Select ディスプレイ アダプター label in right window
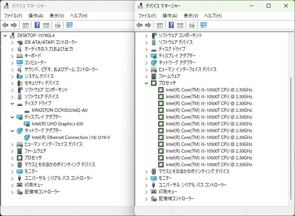The height and width of the screenshot is (216, 295). [x=177, y=56]
